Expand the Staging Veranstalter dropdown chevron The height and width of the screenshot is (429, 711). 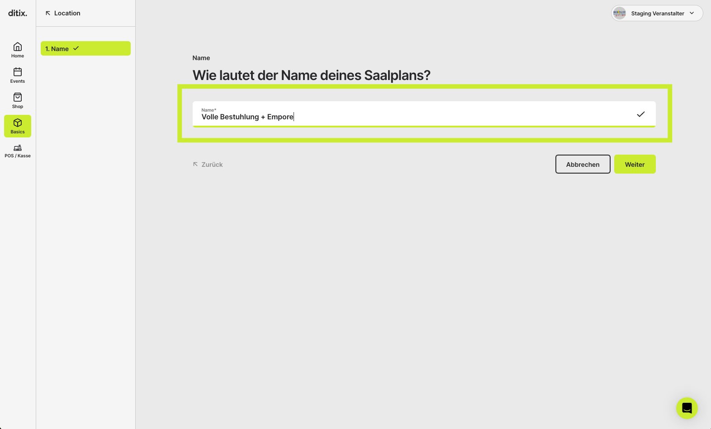tap(692, 13)
